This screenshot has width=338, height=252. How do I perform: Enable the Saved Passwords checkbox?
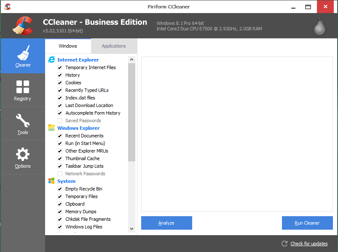pyautogui.click(x=60, y=121)
